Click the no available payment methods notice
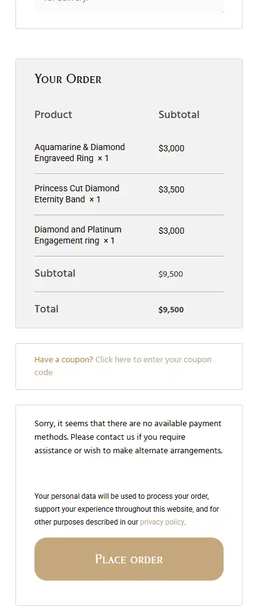258x615 pixels. point(128,437)
